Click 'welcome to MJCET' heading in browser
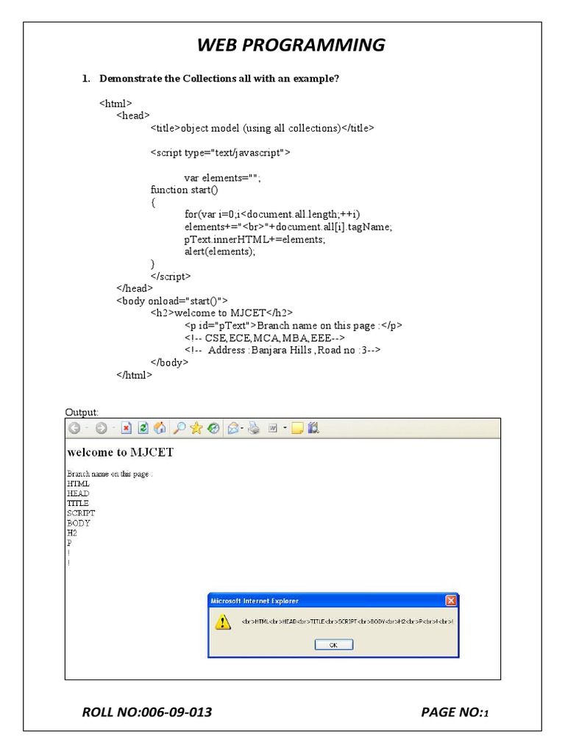This screenshot has height=753, width=565. pos(120,452)
